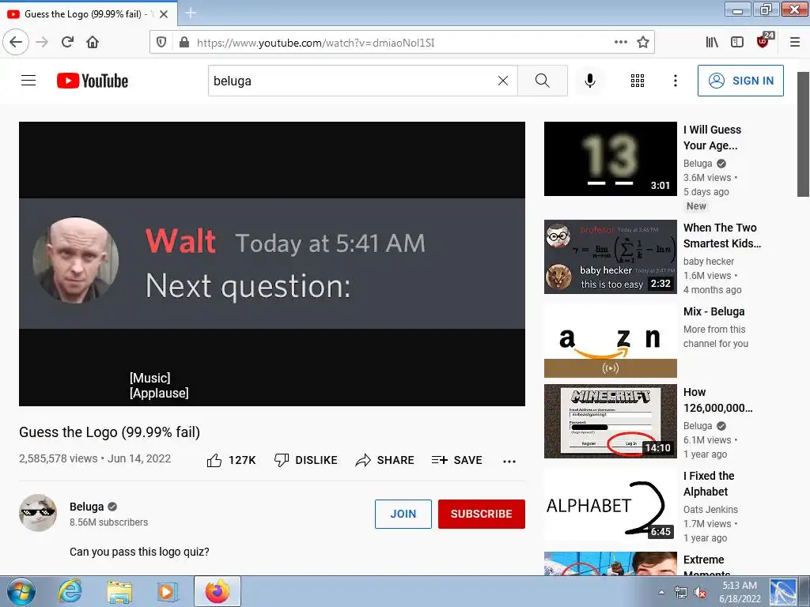The width and height of the screenshot is (810, 607).
Task: Open the Minecraft login video thumbnail
Action: click(x=610, y=421)
